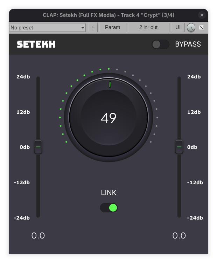Click the right gain slider handle
Image resolution: width=217 pixels, height=263 pixels.
pos(179,147)
